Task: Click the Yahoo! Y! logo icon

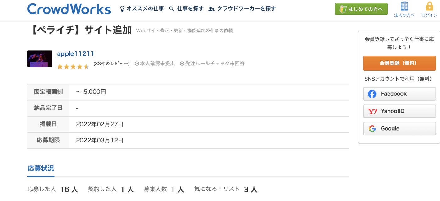Action: pos(372,111)
